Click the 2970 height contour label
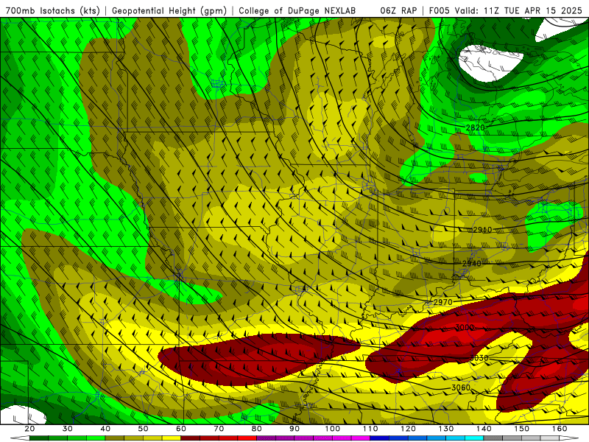 coord(443,302)
